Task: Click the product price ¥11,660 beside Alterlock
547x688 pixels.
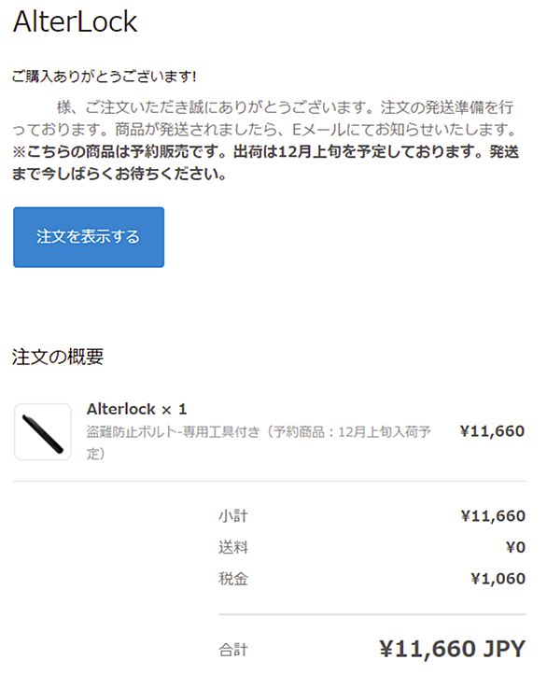Action: (492, 431)
